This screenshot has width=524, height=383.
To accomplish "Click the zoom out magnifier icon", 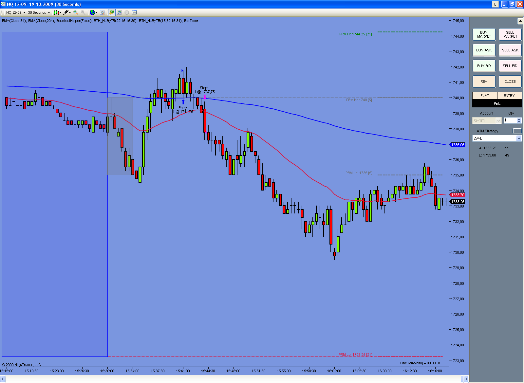I will (x=83, y=12).
